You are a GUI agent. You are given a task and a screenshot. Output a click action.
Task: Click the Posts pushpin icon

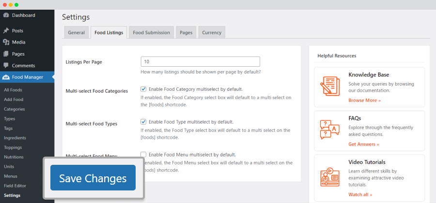[6, 31]
